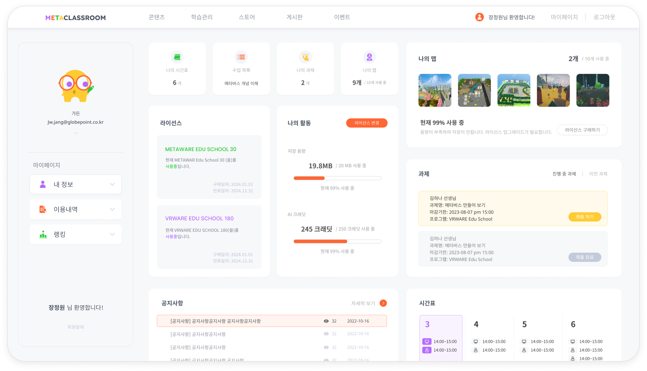The height and width of the screenshot is (371, 647).
Task: Click the 수업 목록 list icon
Action: (241, 57)
